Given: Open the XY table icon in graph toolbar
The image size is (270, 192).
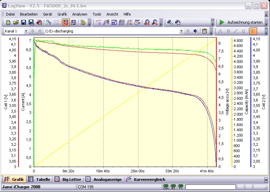Looking at the screenshot, I should click(x=122, y=22).
